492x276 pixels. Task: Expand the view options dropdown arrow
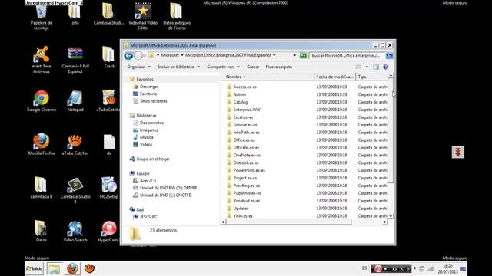tap(367, 67)
